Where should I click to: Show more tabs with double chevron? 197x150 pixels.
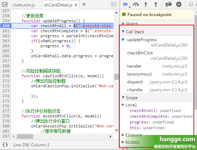(x=84, y=4)
